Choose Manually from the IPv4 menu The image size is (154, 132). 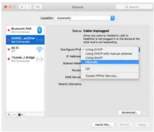click(110, 62)
